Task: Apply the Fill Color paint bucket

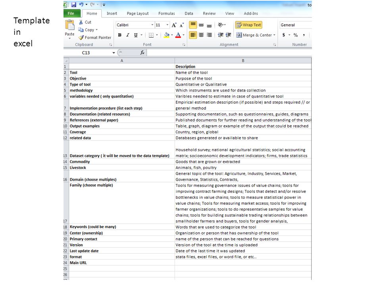Action: [x=167, y=35]
